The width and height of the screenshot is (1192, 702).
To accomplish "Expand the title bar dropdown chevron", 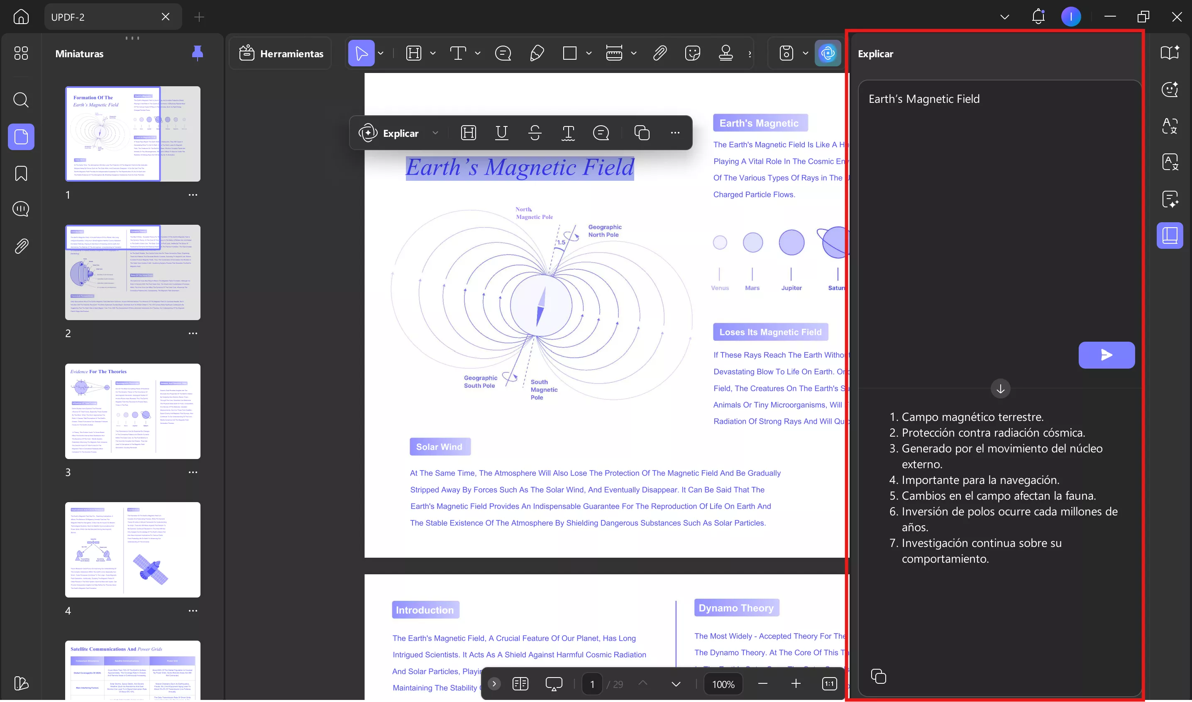I will coord(1004,17).
